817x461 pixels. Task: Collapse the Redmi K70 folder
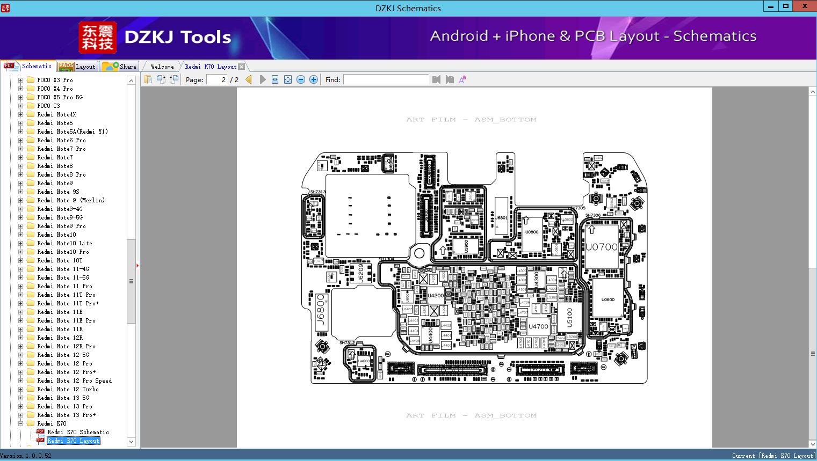(x=20, y=423)
